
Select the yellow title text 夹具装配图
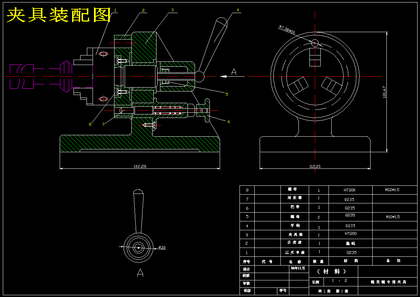(59, 15)
